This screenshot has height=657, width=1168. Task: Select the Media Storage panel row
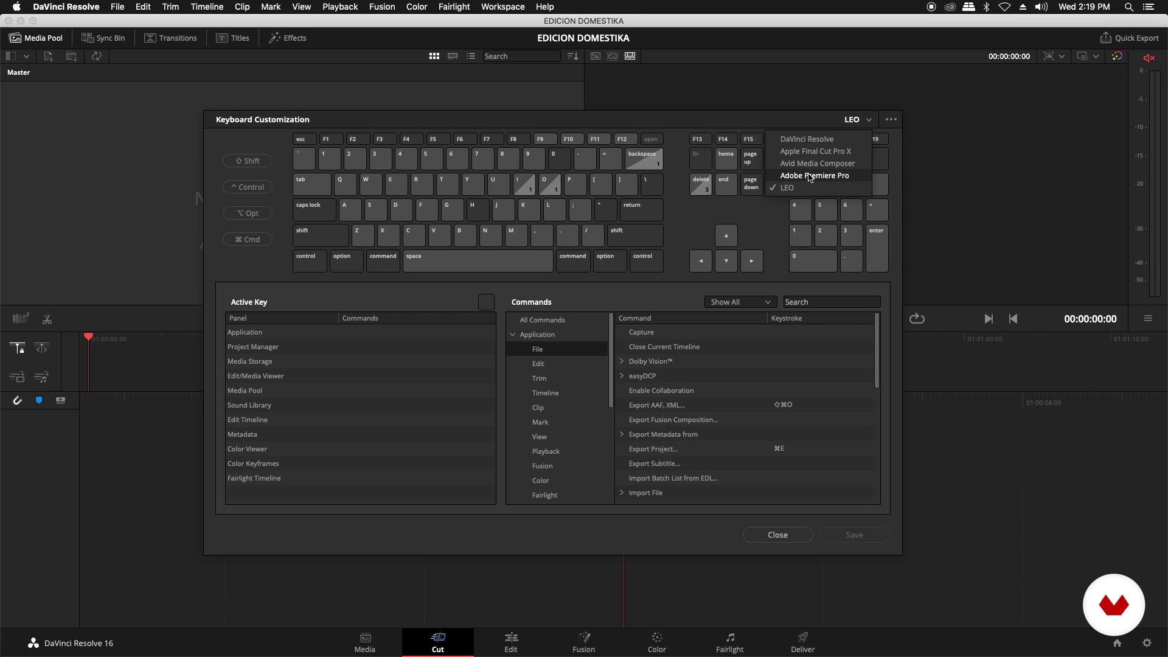[360, 361]
